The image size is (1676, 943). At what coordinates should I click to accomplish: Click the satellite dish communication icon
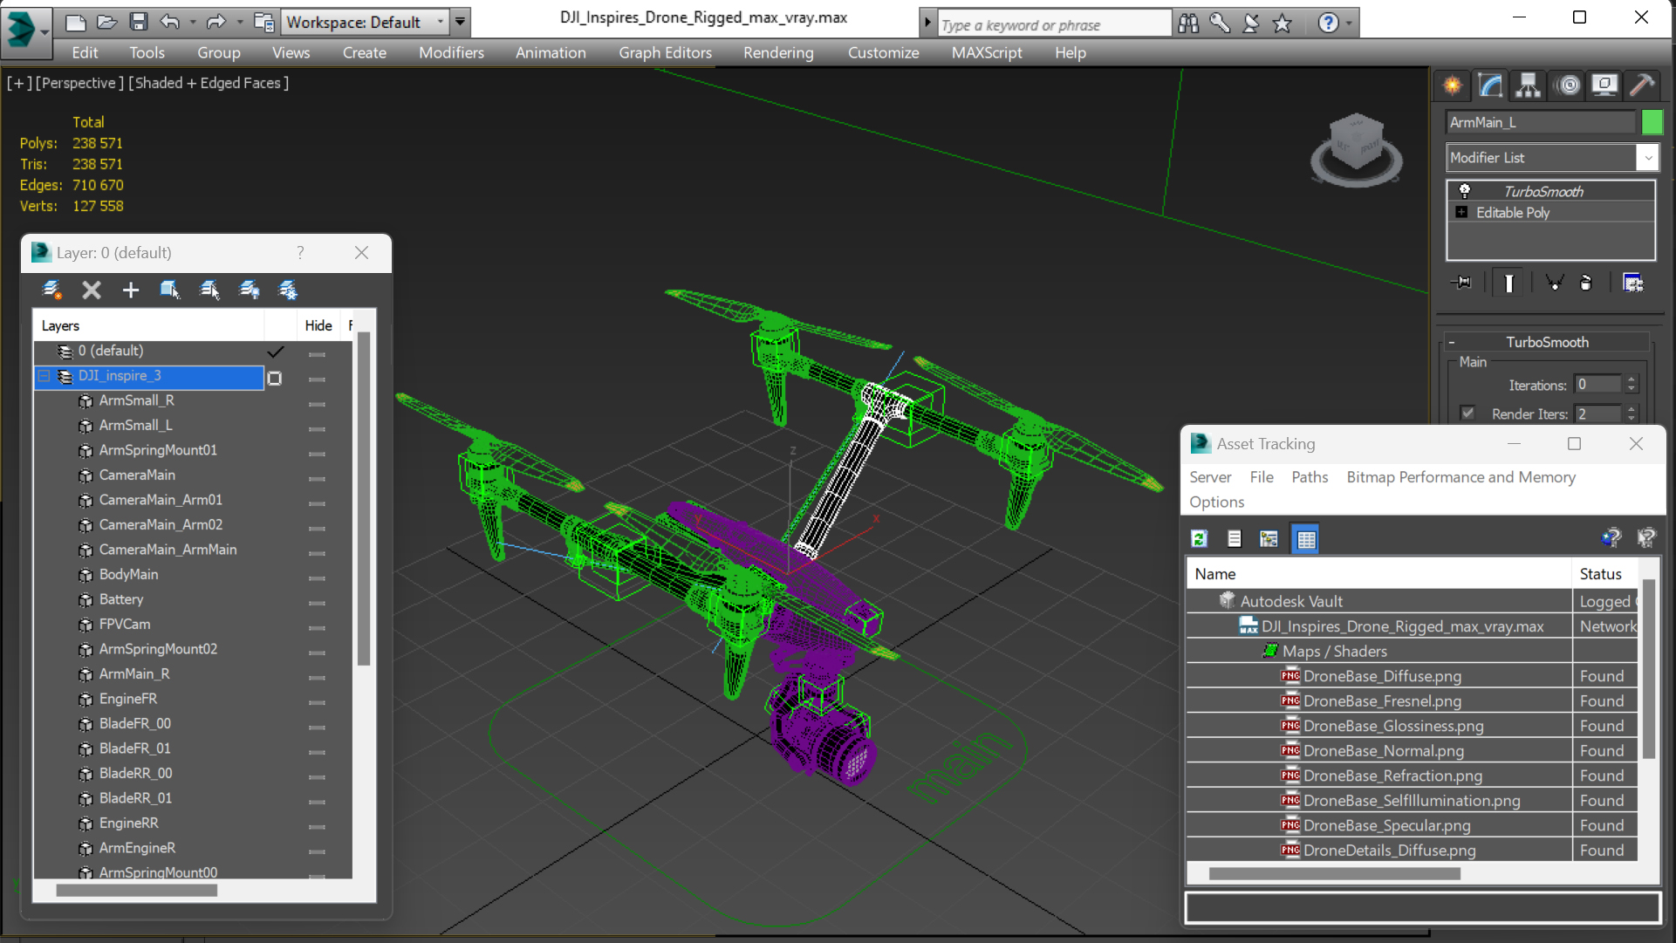(x=1251, y=24)
